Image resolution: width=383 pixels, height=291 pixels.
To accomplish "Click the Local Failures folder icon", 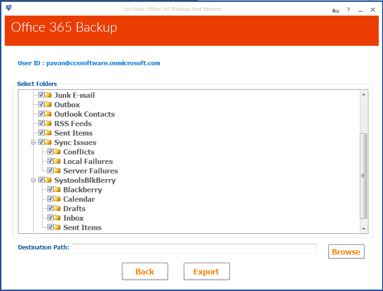I will (57, 161).
